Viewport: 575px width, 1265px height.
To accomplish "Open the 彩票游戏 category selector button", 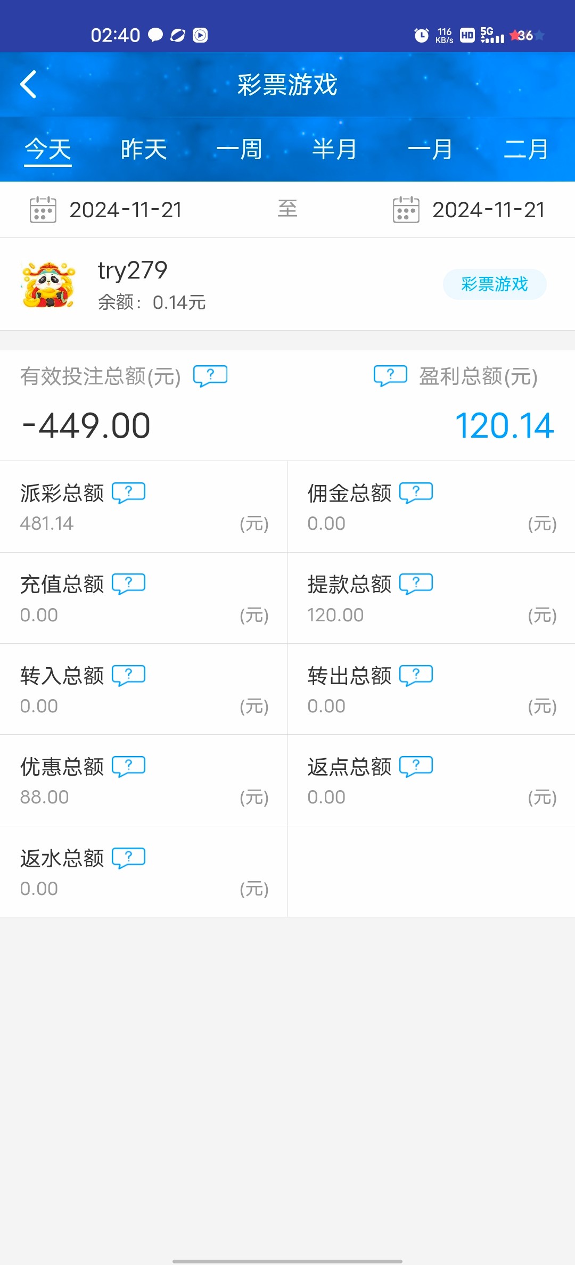I will pos(495,284).
